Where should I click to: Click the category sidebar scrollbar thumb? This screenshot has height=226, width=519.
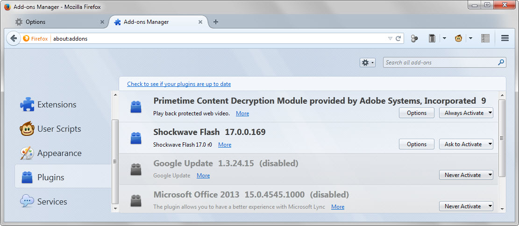[x=115, y=162]
